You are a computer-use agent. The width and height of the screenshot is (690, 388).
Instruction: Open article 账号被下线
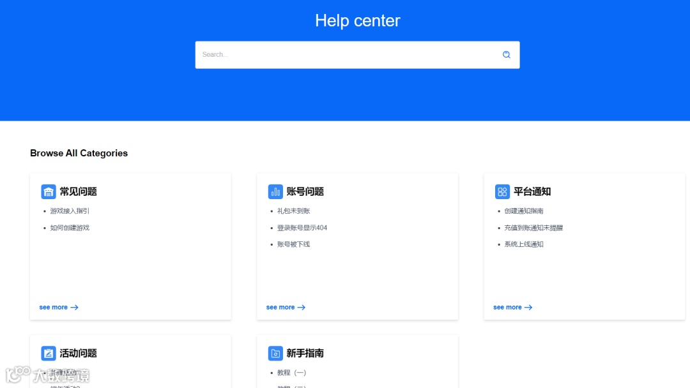coord(293,244)
